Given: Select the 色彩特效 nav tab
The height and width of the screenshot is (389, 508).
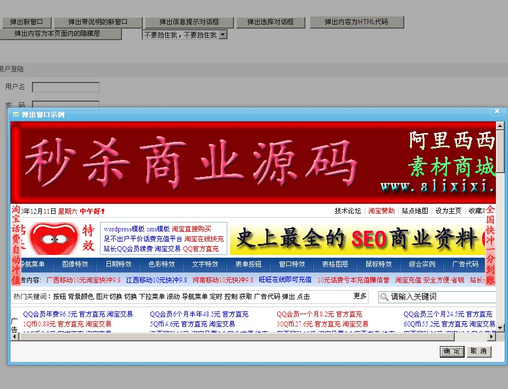Looking at the screenshot, I should tap(161, 264).
